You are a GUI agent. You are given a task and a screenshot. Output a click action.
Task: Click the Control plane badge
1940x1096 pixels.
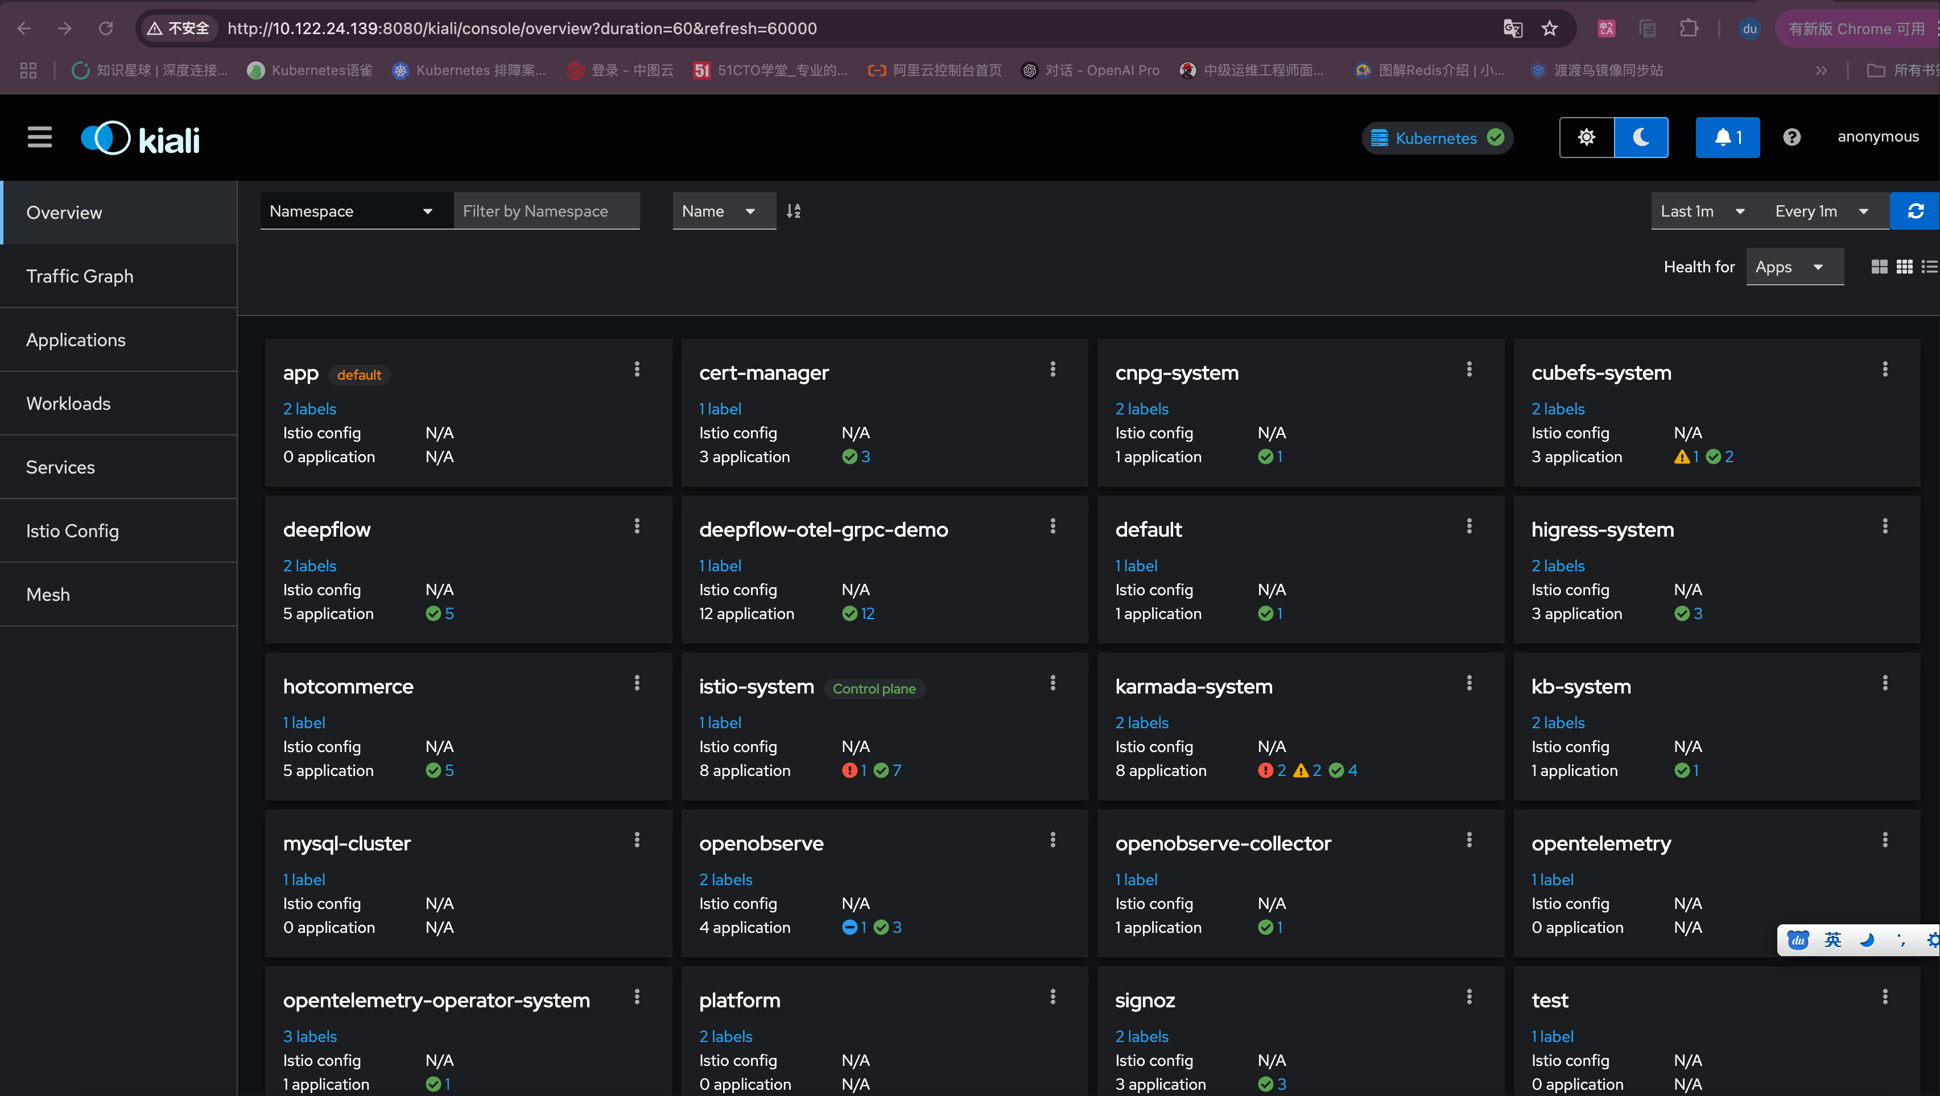(x=874, y=689)
